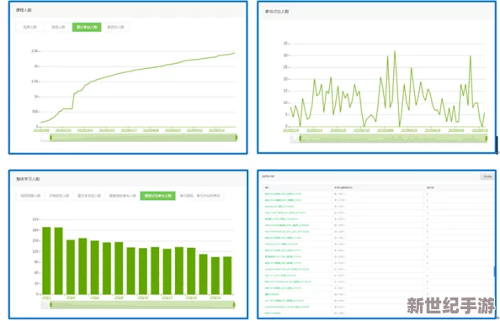Open the 文档浏览人数 tab
This screenshot has height=321, width=500.
pyautogui.click(x=59, y=196)
